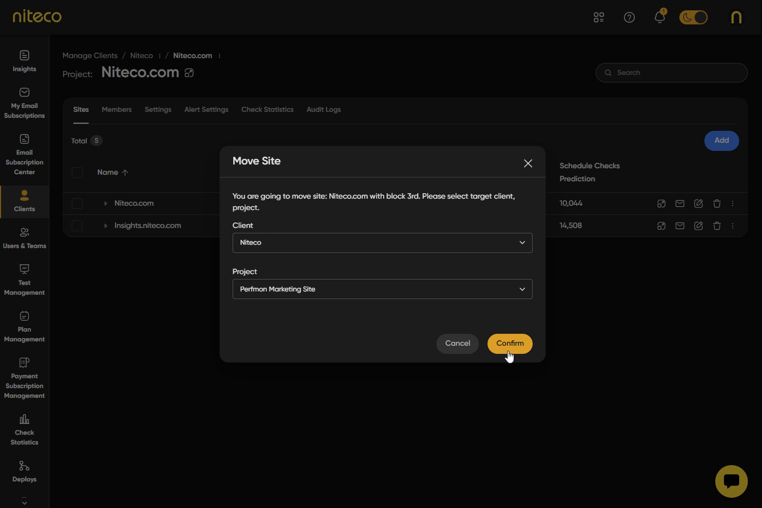The width and height of the screenshot is (762, 508).
Task: Open menu dots next to Niteco breadcrumb
Action: pos(159,56)
